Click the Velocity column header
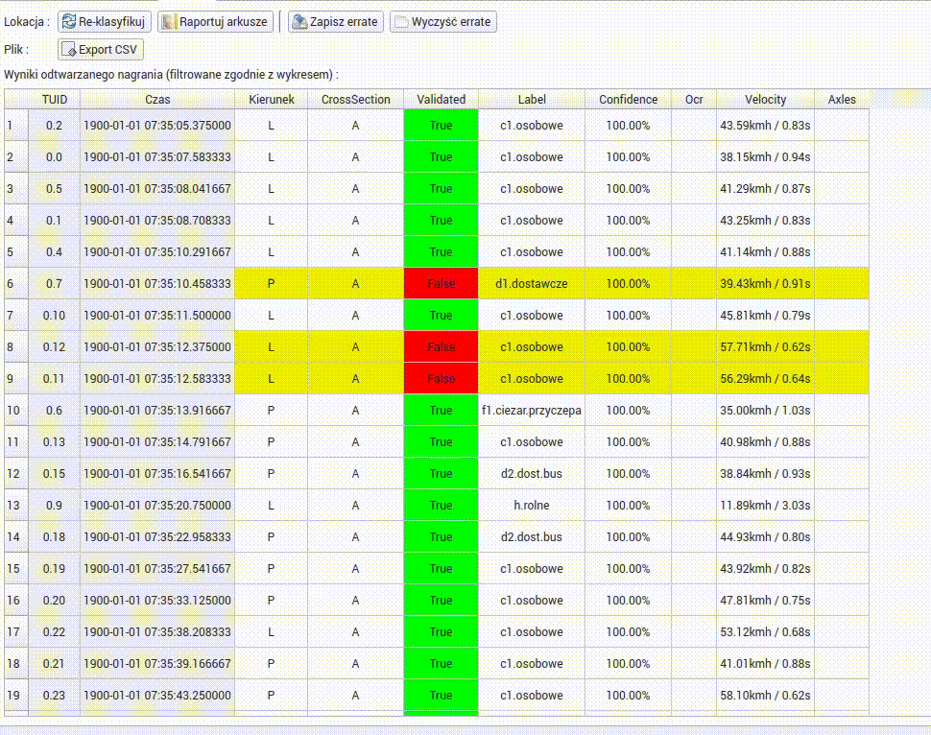Image resolution: width=931 pixels, height=735 pixels. (x=765, y=100)
